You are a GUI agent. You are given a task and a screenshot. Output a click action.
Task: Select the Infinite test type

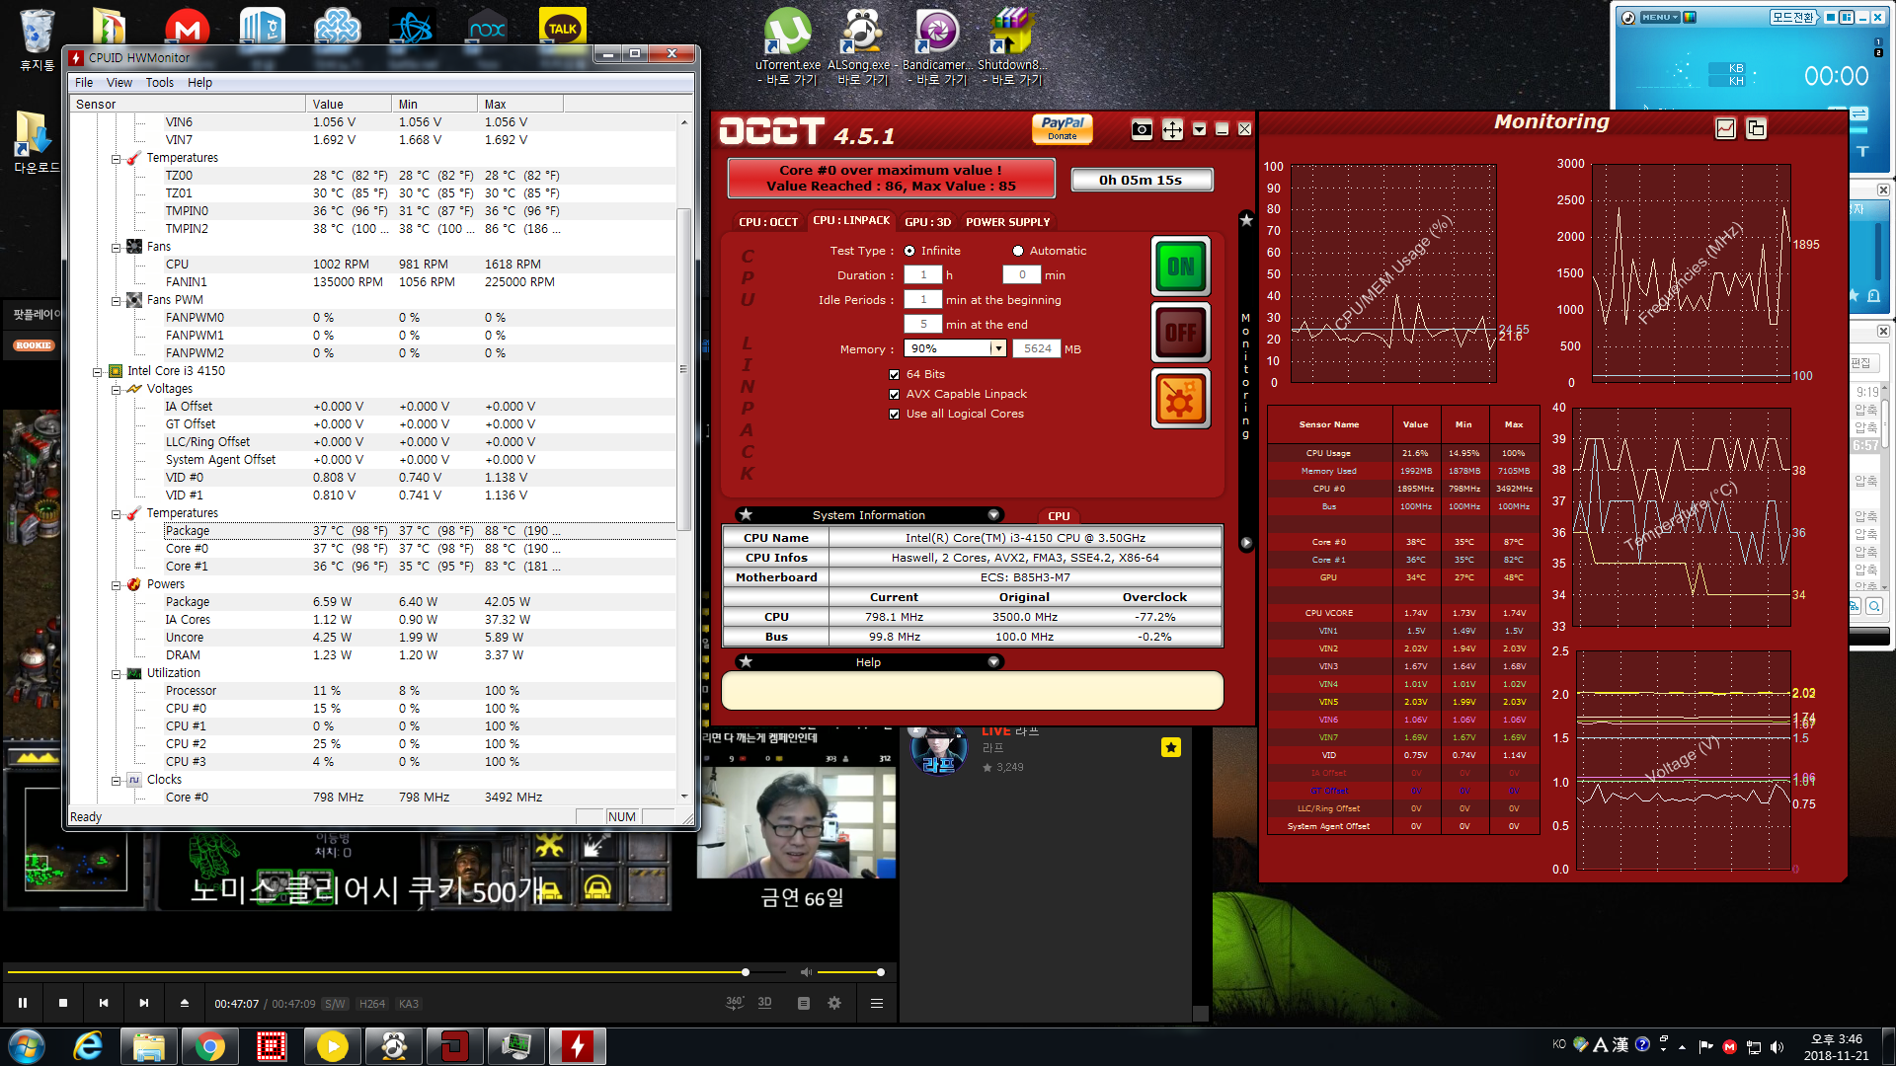click(x=909, y=251)
